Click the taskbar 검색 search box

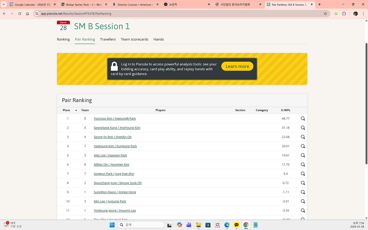click(x=141, y=225)
